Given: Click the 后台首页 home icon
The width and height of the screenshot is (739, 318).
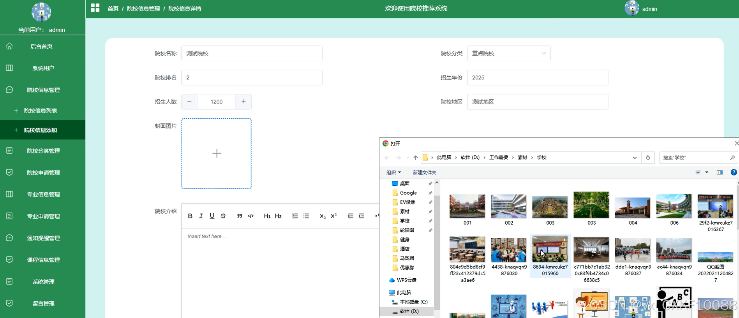Looking at the screenshot, I should click(x=9, y=46).
